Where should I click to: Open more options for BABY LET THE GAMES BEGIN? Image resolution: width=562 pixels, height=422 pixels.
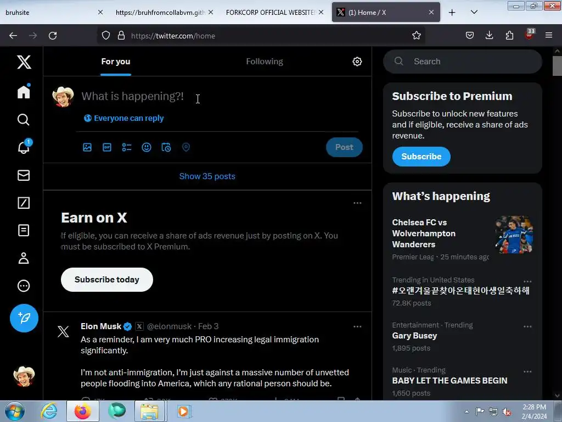[527, 371]
